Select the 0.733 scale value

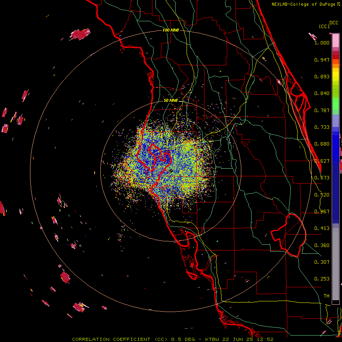(322, 127)
